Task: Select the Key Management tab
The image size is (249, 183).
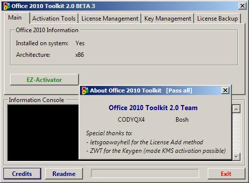Action: pyautogui.click(x=168, y=19)
